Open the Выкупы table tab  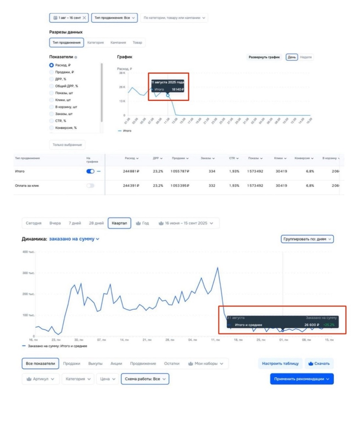click(x=96, y=364)
